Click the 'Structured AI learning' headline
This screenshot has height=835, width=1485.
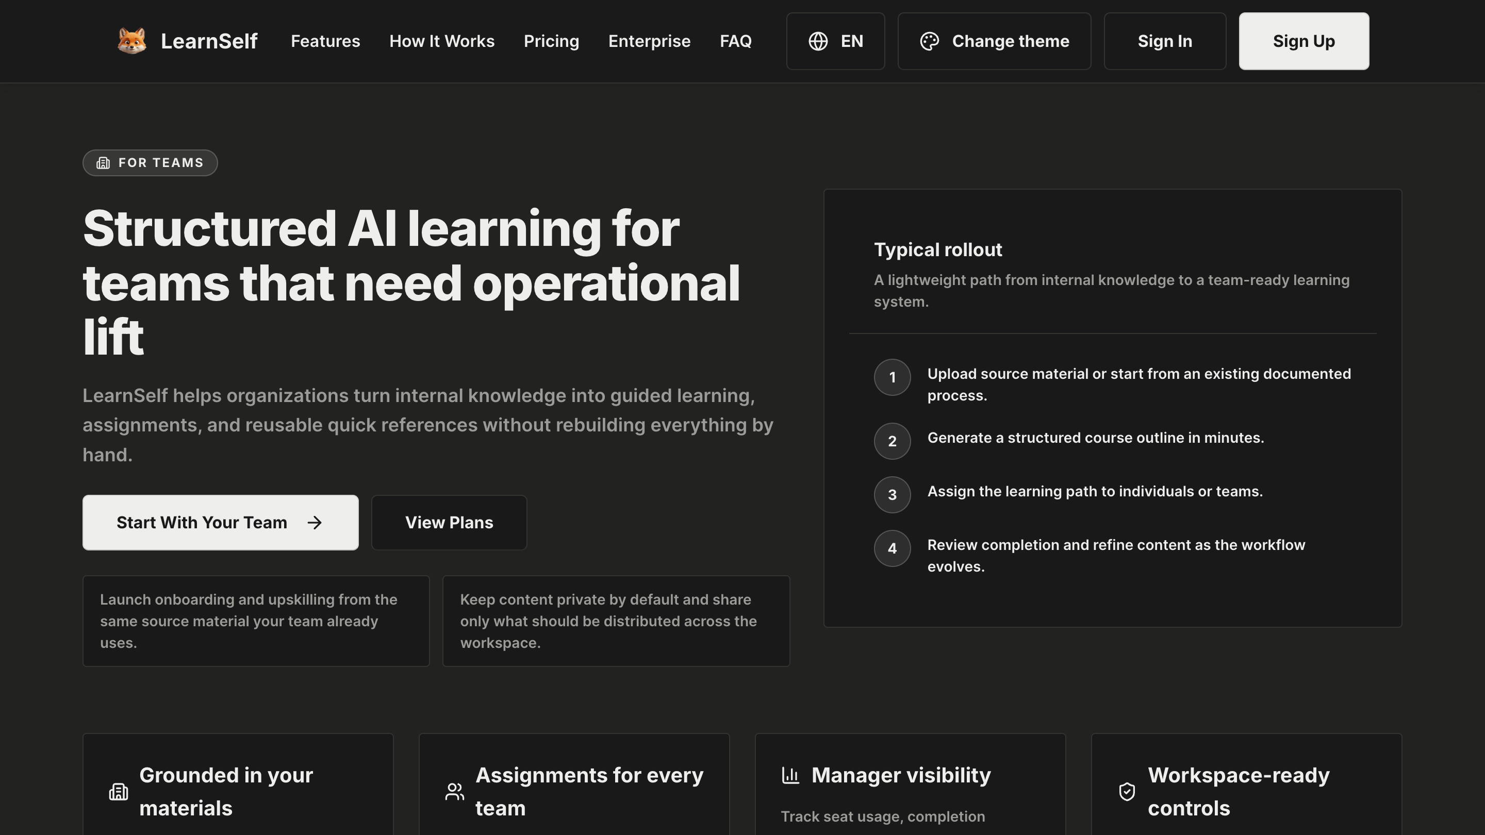(x=411, y=283)
